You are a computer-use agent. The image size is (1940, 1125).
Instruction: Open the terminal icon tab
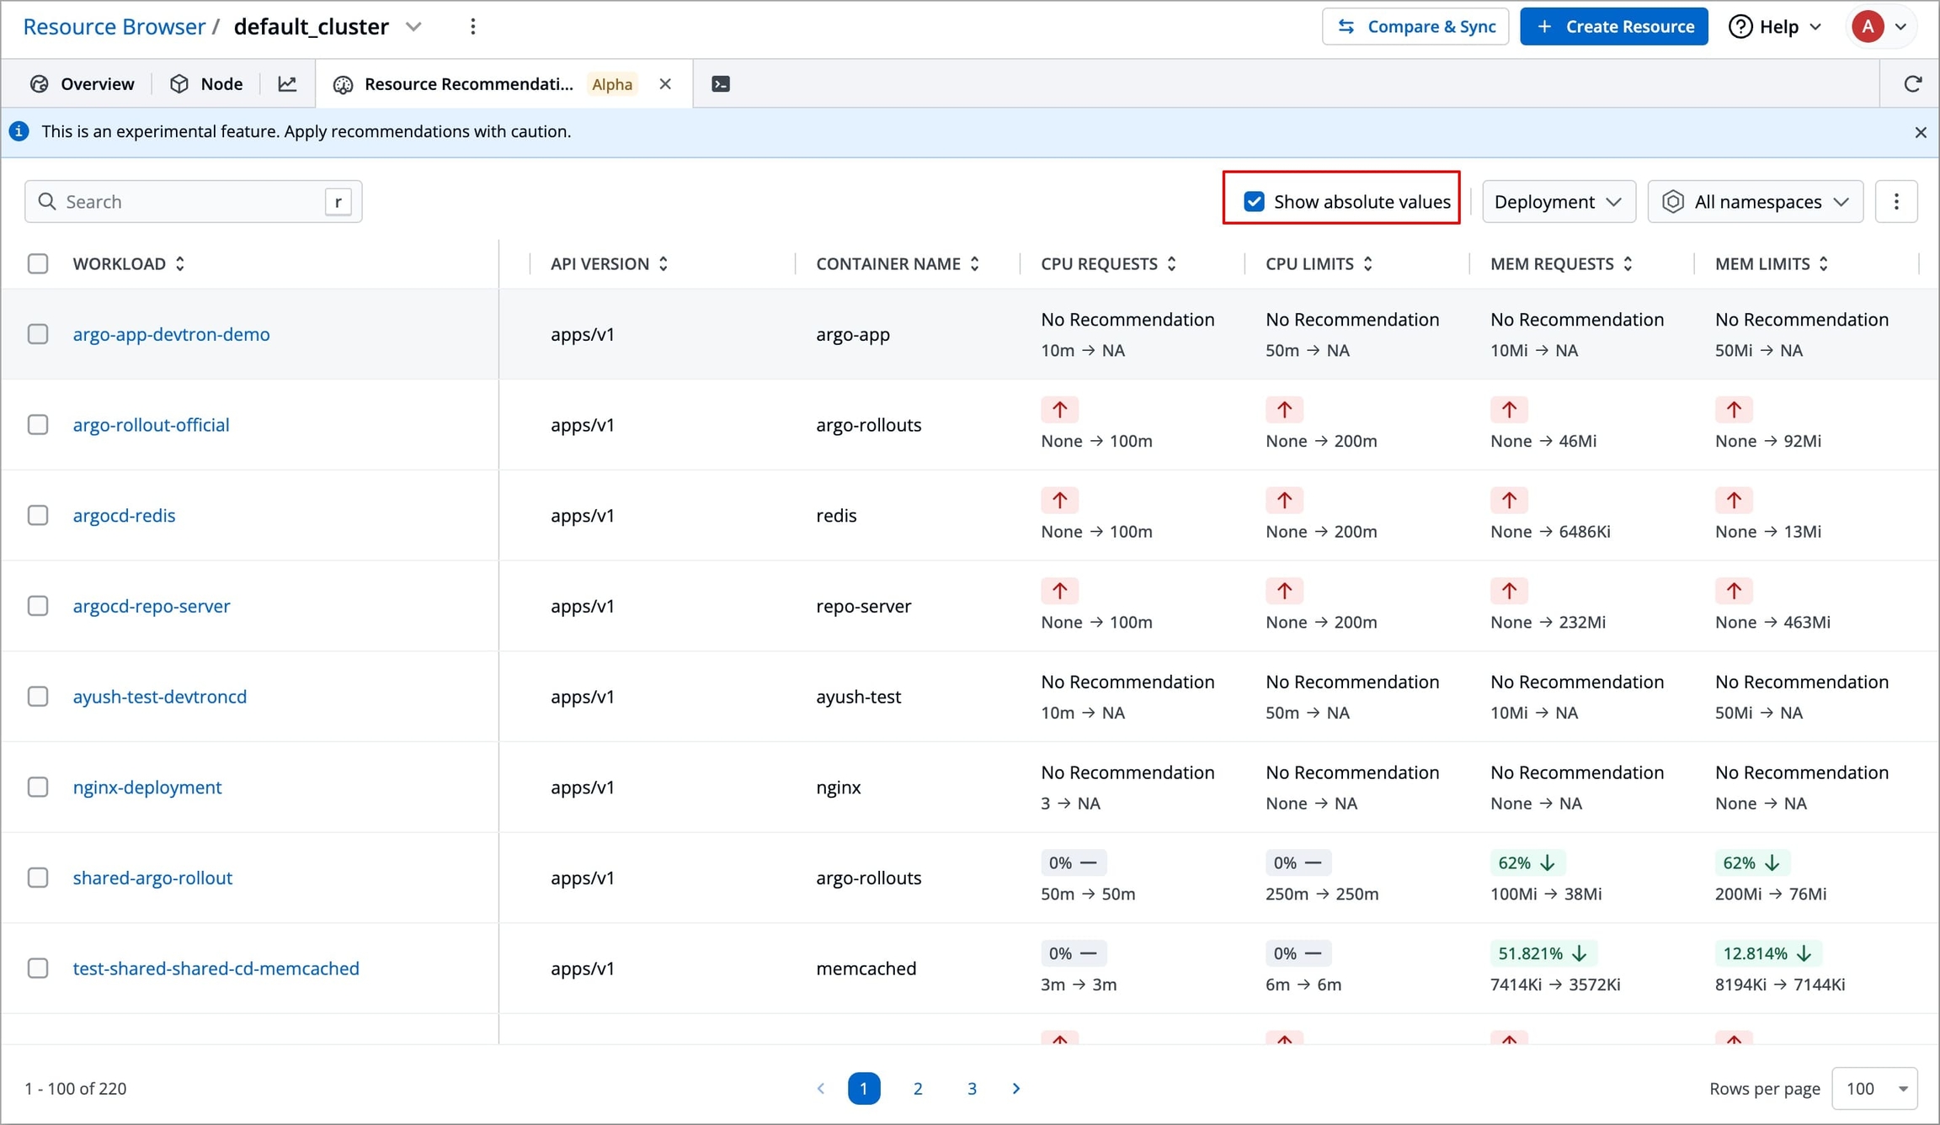coord(721,84)
